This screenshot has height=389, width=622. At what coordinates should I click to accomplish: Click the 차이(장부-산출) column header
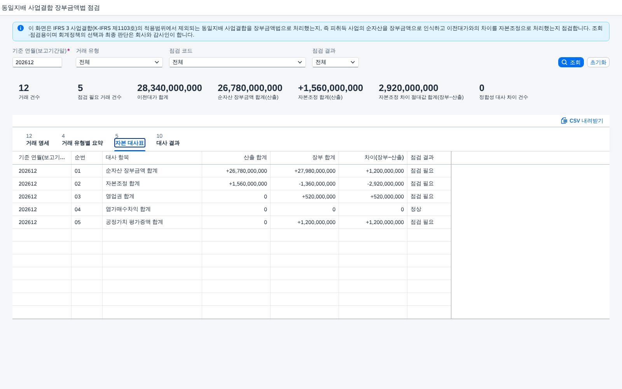click(x=373, y=158)
